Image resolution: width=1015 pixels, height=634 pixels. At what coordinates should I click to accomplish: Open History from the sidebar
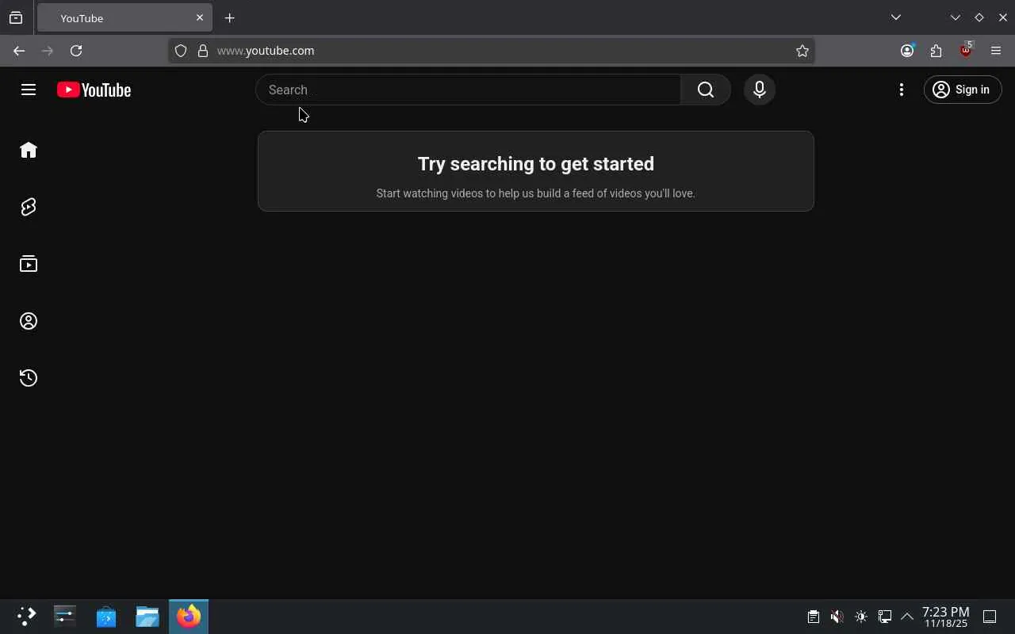click(x=29, y=378)
